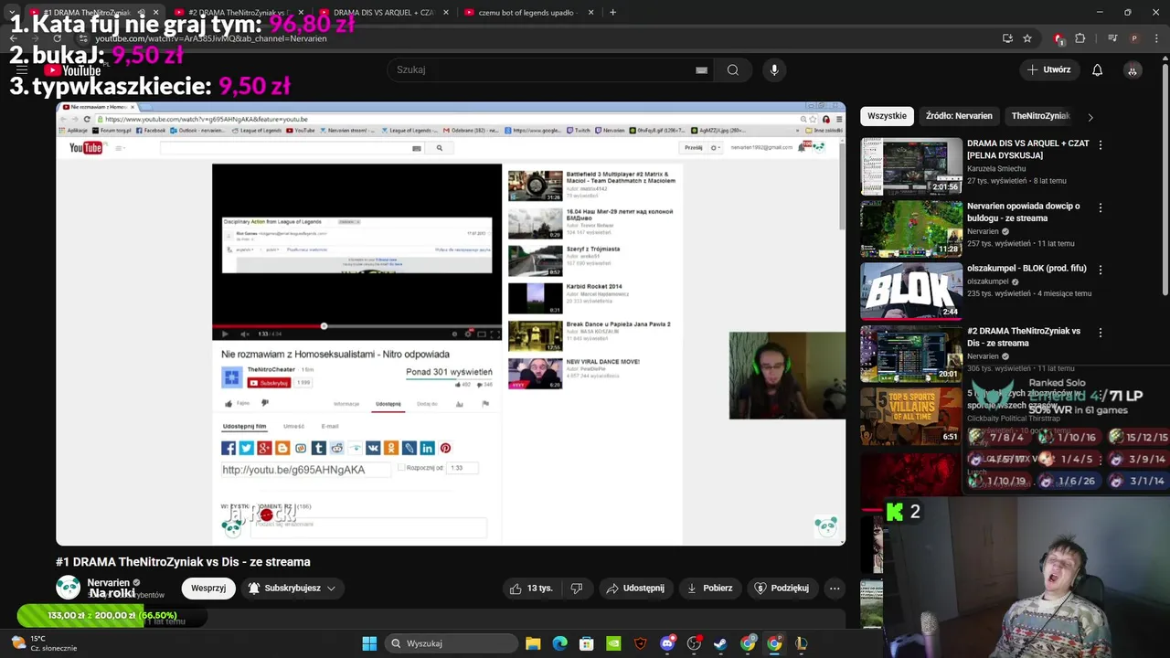Show next filter chips with arrow
1170x658 pixels.
pos(1090,117)
